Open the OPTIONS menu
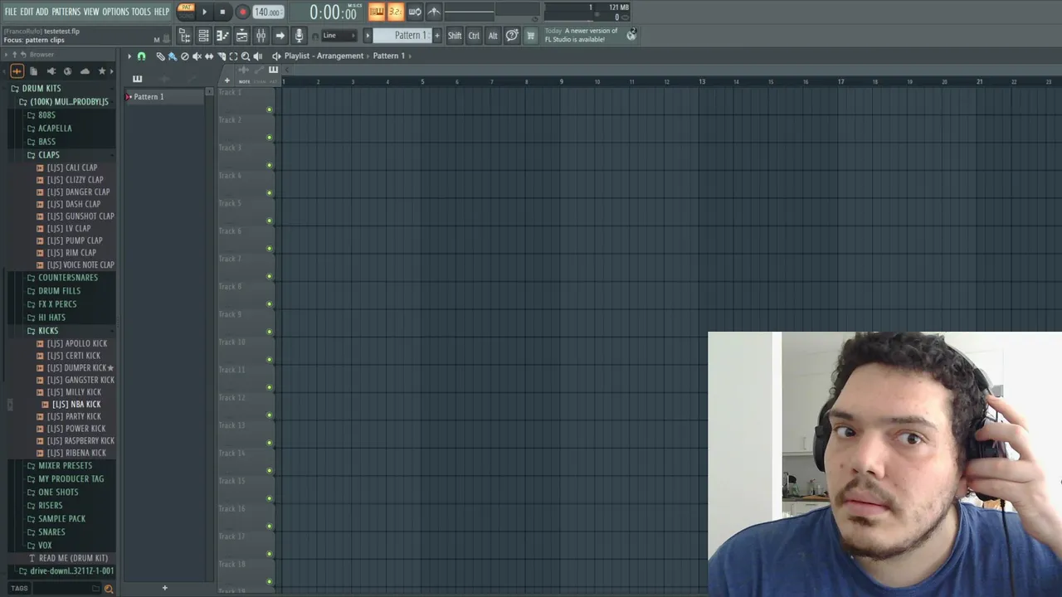 115,12
